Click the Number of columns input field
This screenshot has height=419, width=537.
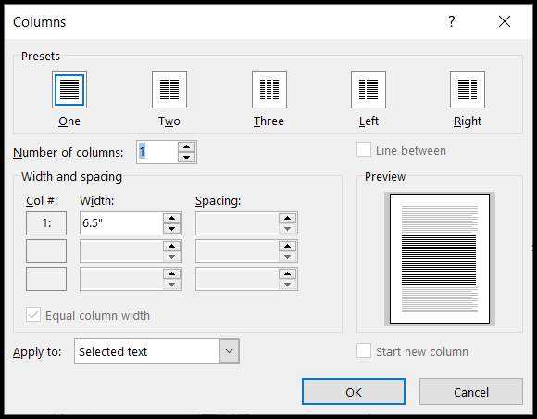pos(157,152)
